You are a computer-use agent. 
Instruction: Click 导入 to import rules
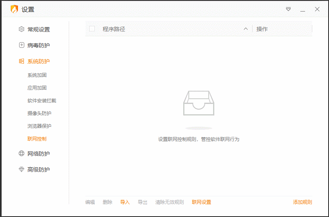tap(125, 202)
